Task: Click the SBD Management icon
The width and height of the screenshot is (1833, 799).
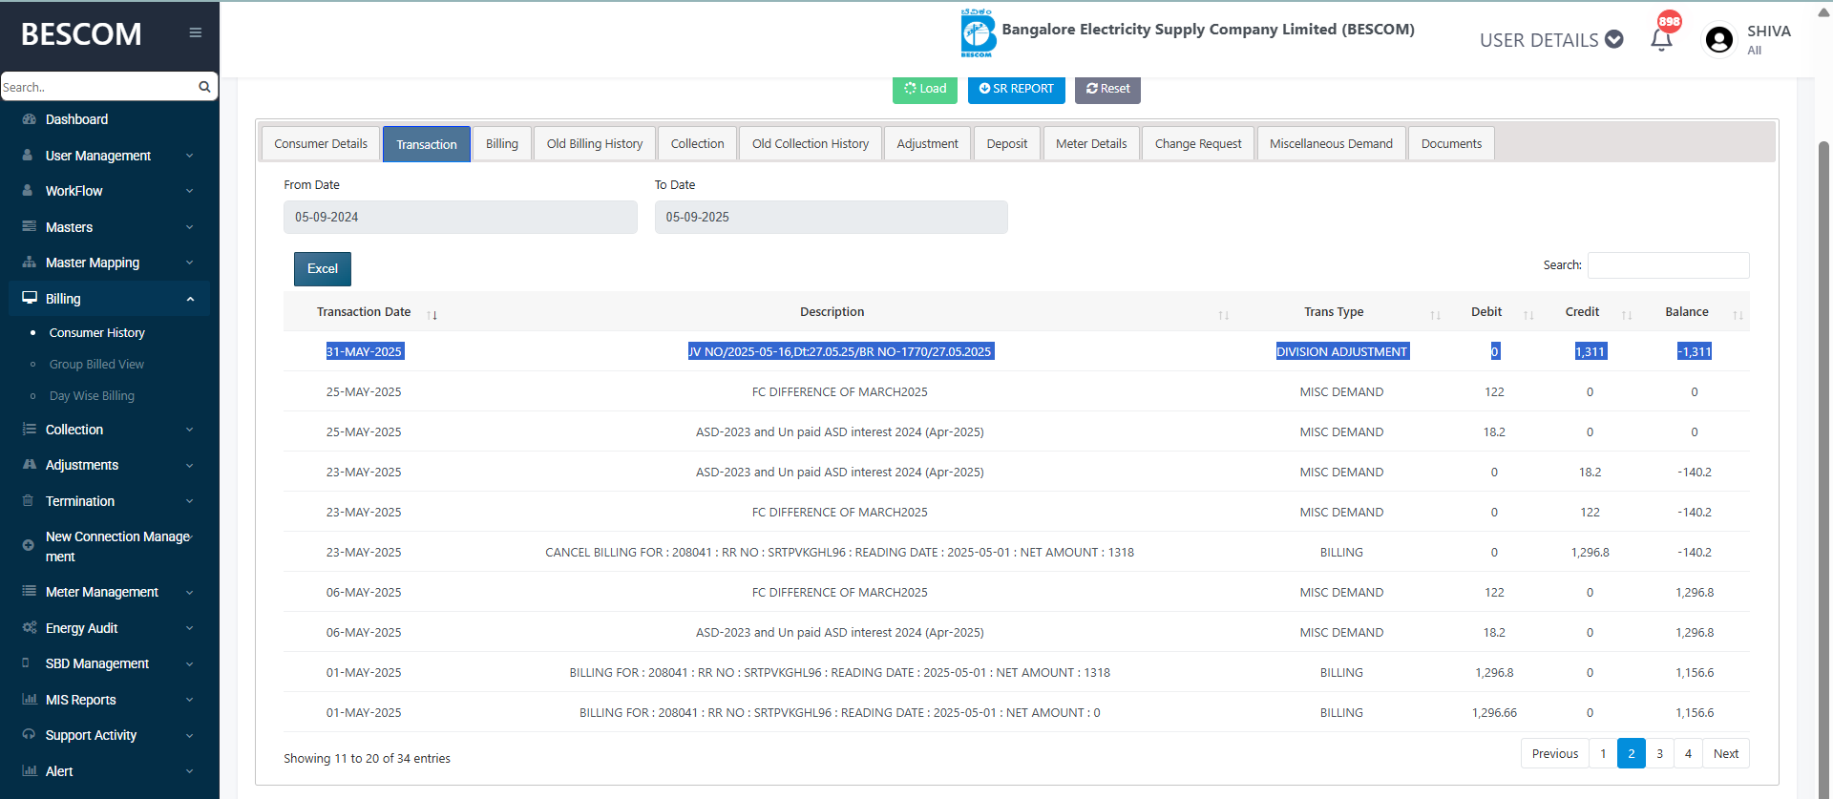Action: click(x=26, y=663)
